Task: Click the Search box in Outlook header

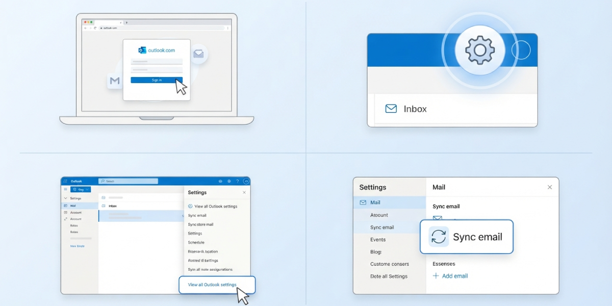Action: 128,181
